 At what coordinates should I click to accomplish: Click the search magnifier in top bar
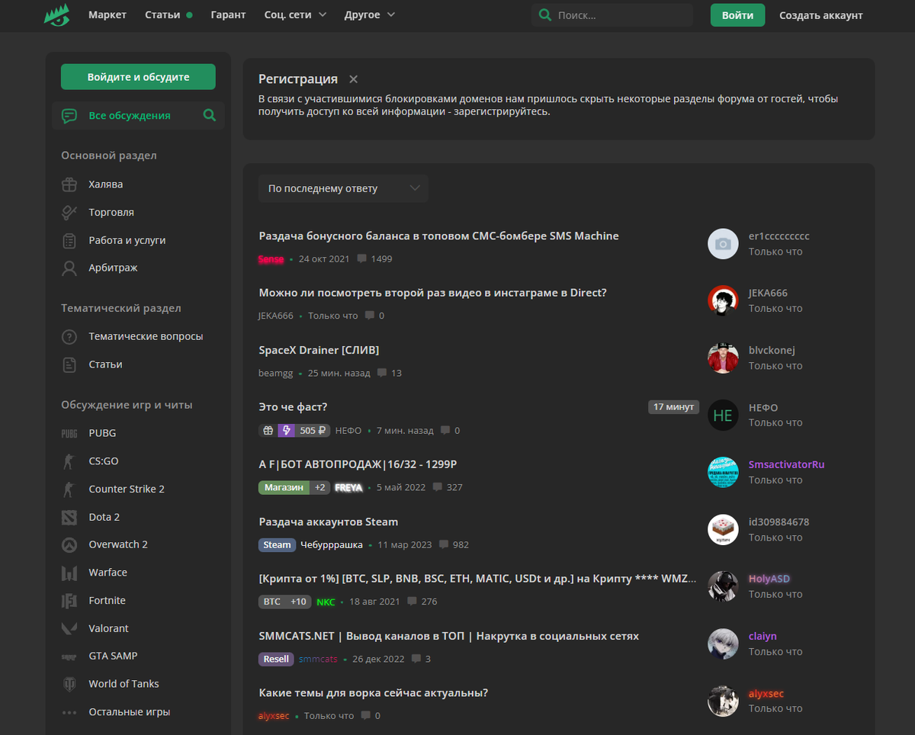[544, 15]
